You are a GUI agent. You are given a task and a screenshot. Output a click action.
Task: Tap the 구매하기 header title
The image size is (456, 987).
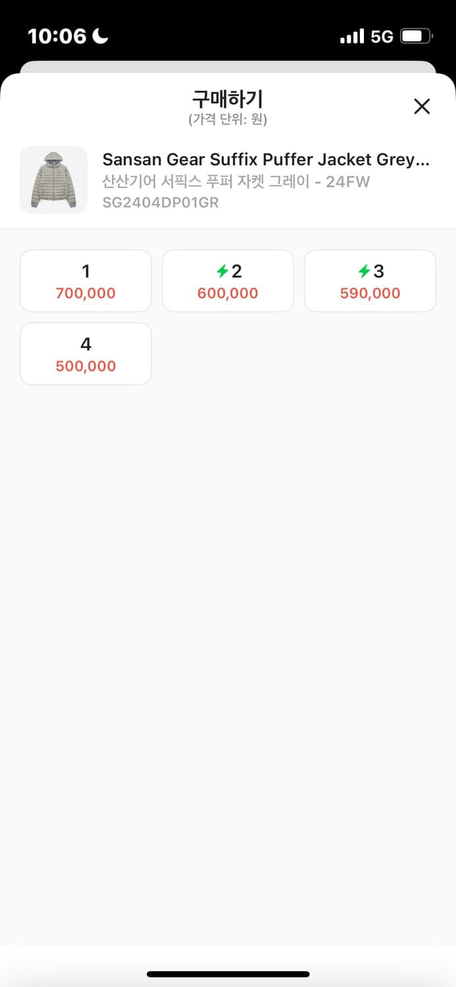pyautogui.click(x=228, y=99)
